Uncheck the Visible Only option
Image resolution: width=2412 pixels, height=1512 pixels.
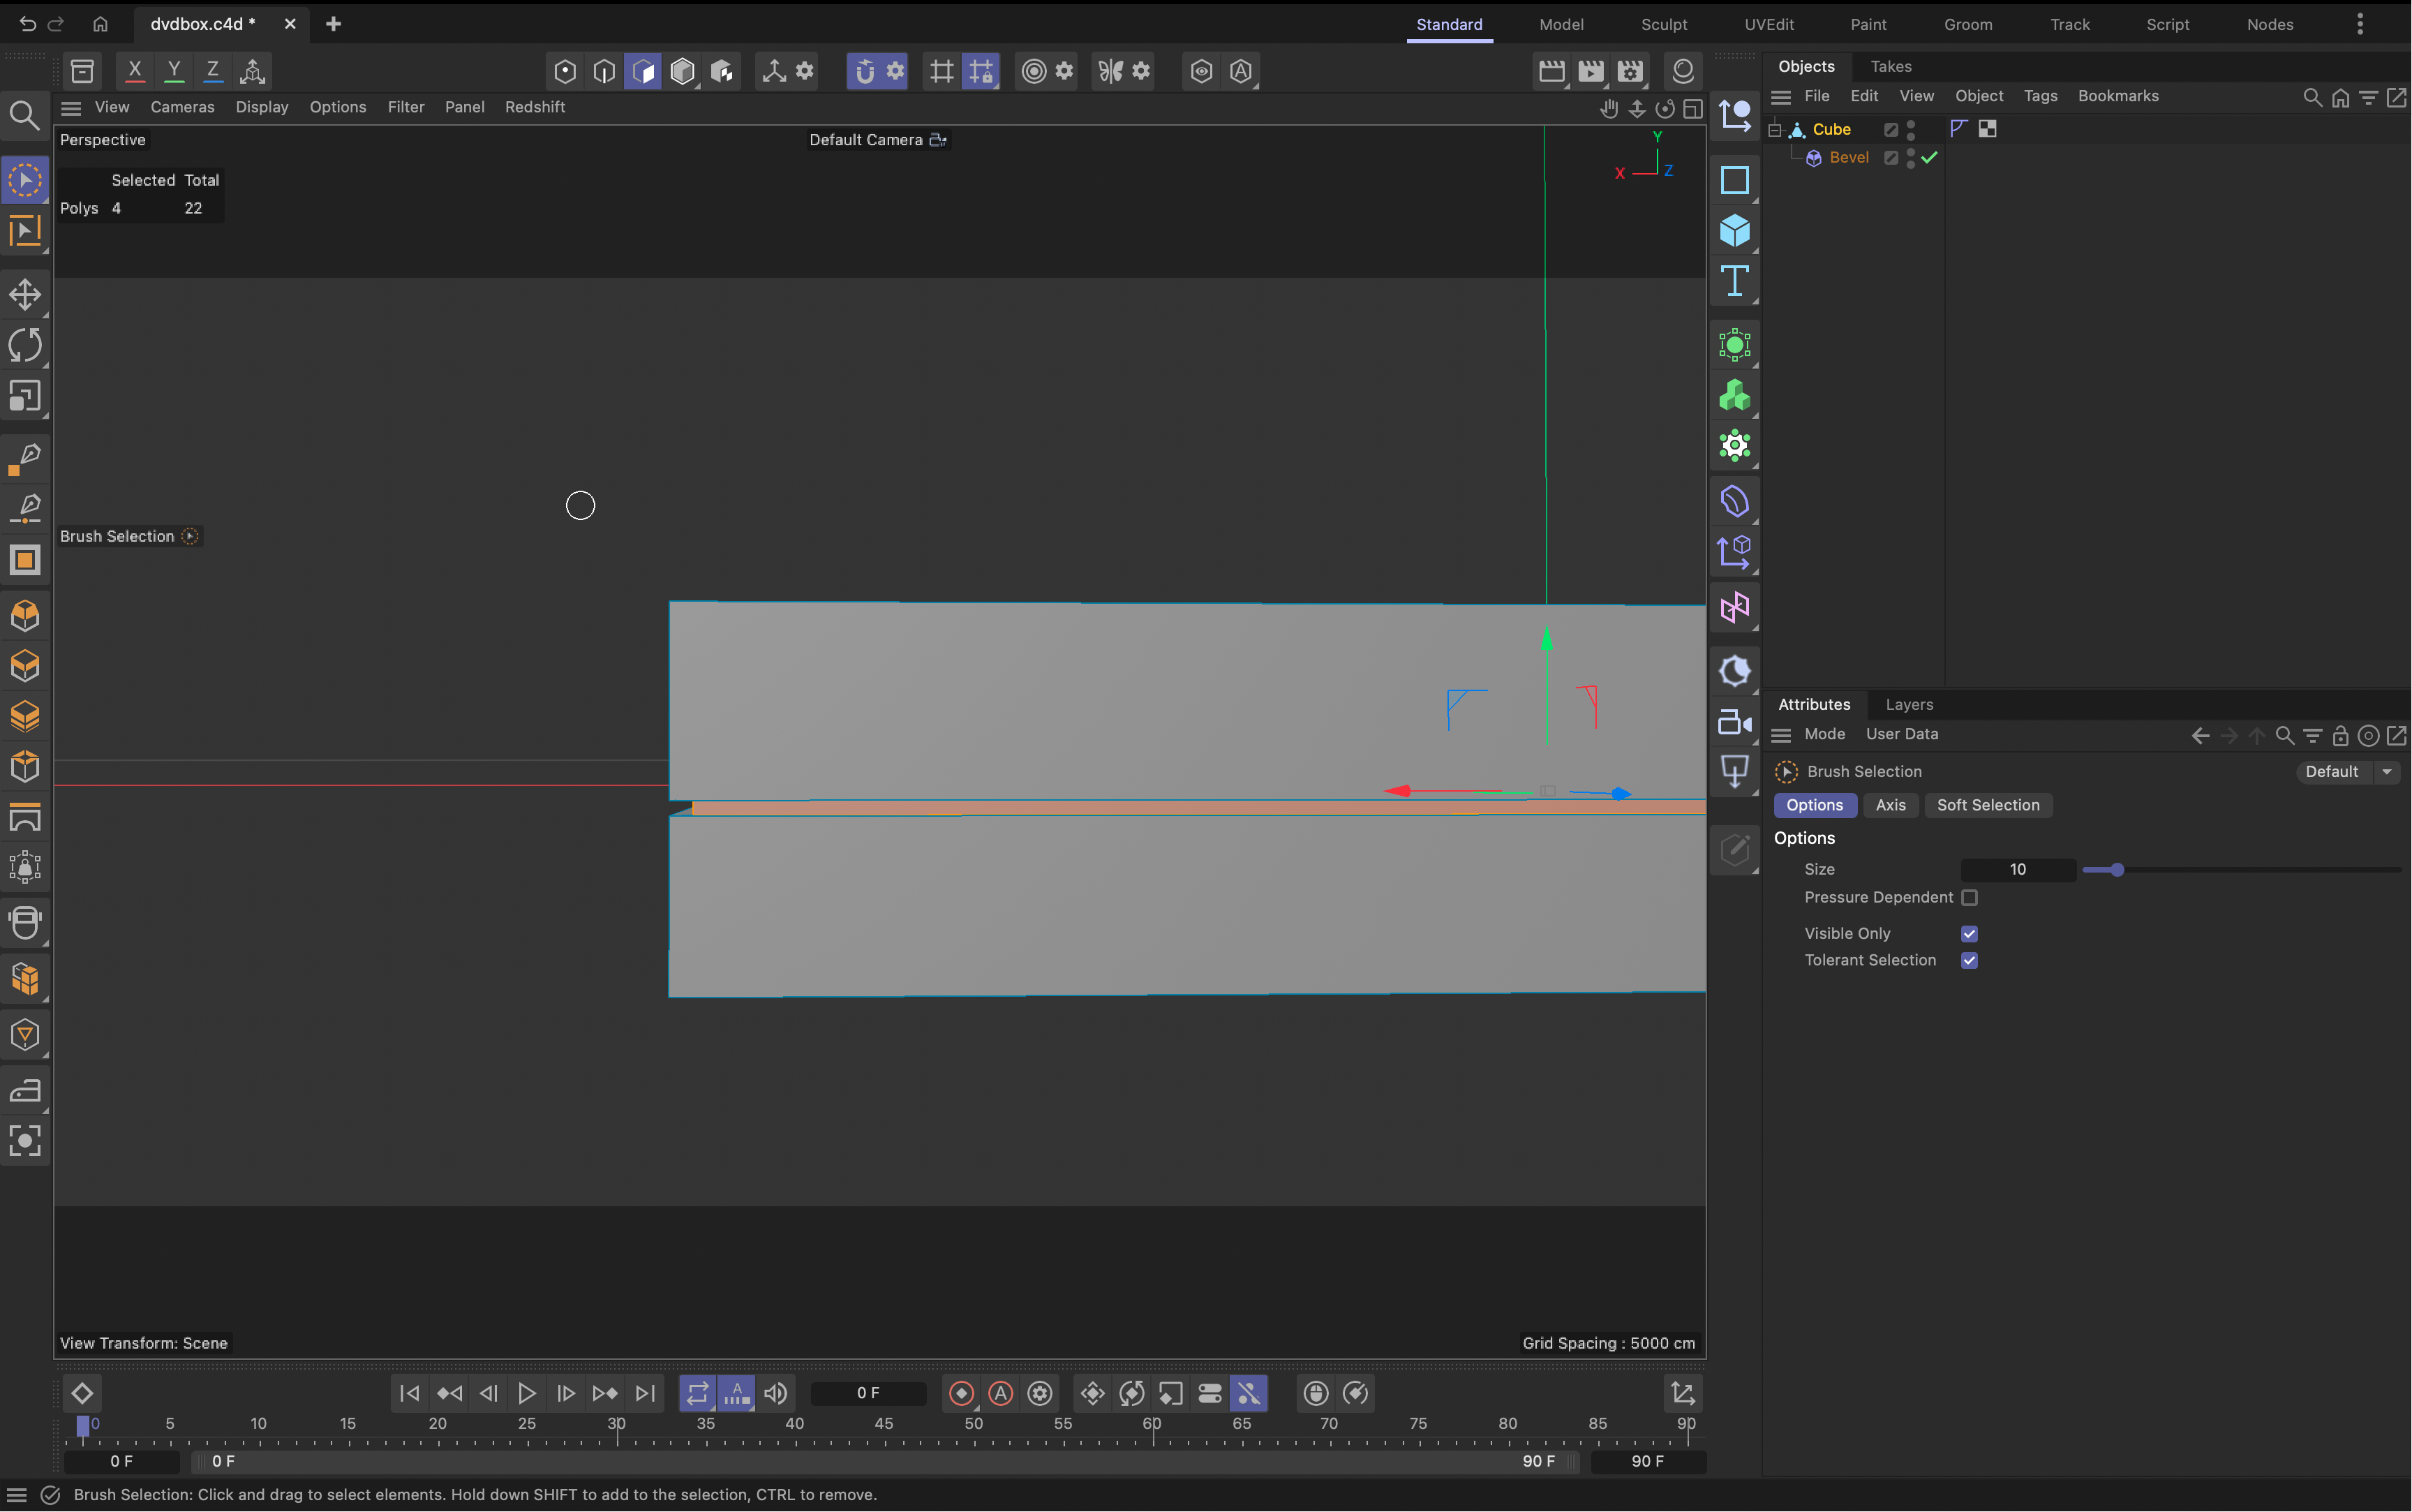point(1970,933)
